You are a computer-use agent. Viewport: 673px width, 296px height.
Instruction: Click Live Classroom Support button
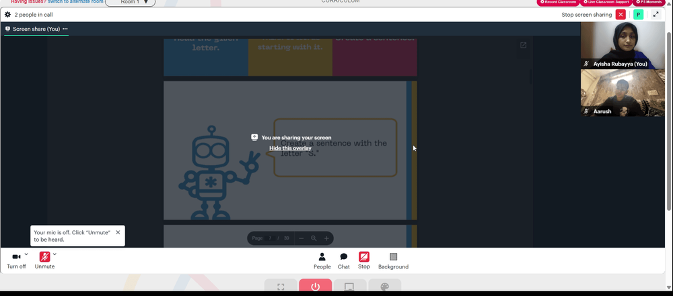606,2
